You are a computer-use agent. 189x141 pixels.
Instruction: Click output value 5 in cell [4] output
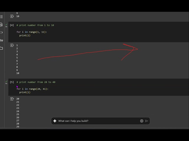(x=17, y=58)
